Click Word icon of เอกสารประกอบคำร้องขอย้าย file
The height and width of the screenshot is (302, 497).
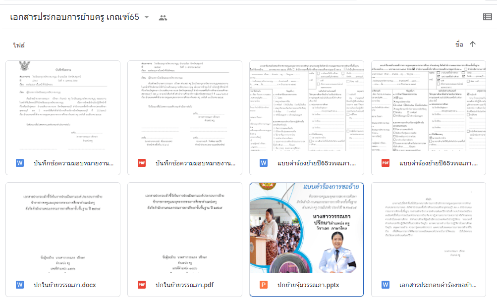[x=386, y=285]
